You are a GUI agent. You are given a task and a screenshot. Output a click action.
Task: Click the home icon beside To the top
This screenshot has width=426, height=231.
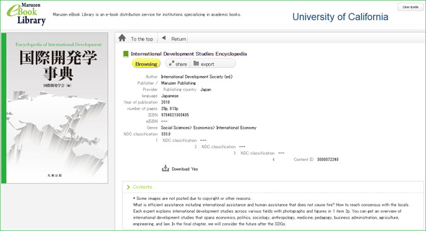click(122, 38)
